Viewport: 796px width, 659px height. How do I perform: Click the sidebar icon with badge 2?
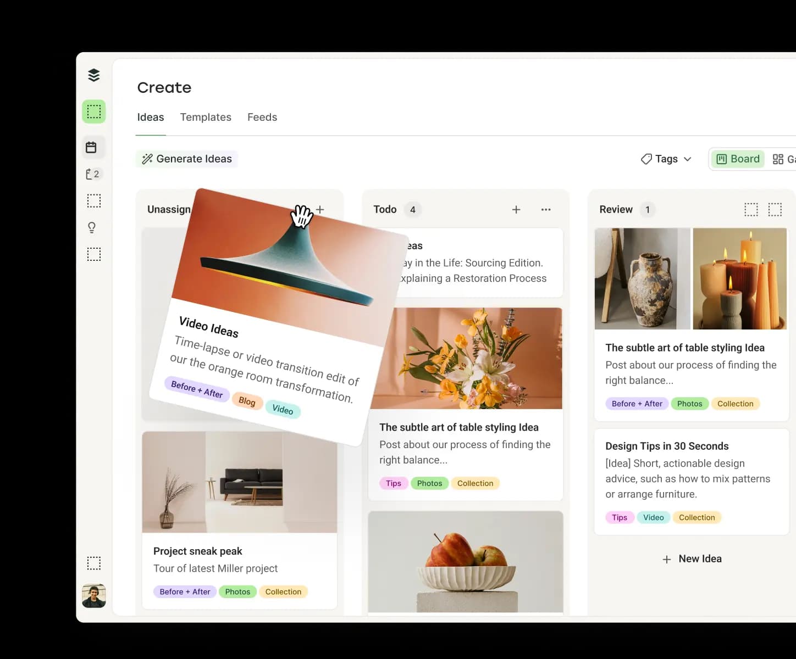point(93,174)
